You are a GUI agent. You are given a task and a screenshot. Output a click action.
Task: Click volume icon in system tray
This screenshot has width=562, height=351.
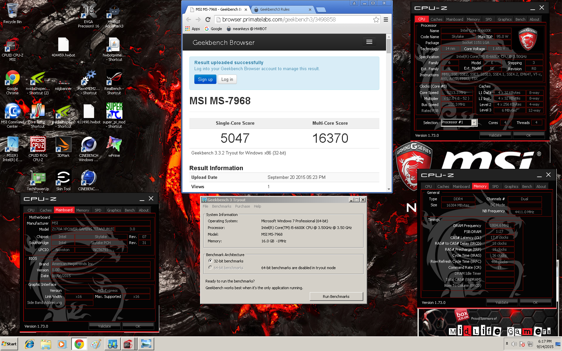(x=514, y=344)
